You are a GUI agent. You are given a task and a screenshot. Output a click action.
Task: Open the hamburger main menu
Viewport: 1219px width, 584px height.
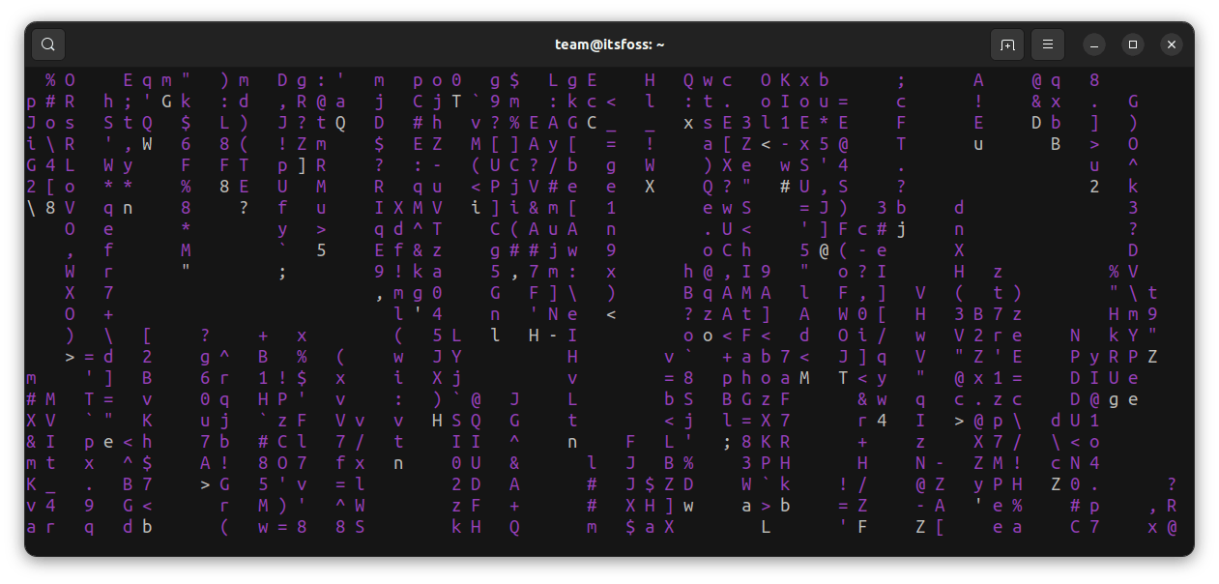point(1048,44)
